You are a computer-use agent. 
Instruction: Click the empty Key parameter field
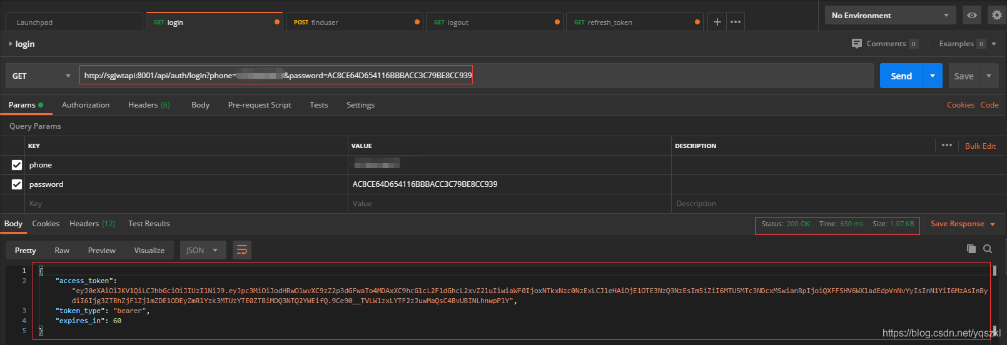[186, 204]
